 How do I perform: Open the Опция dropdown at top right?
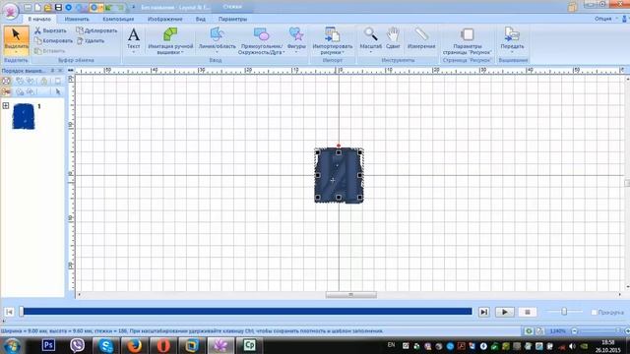pyautogui.click(x=605, y=19)
